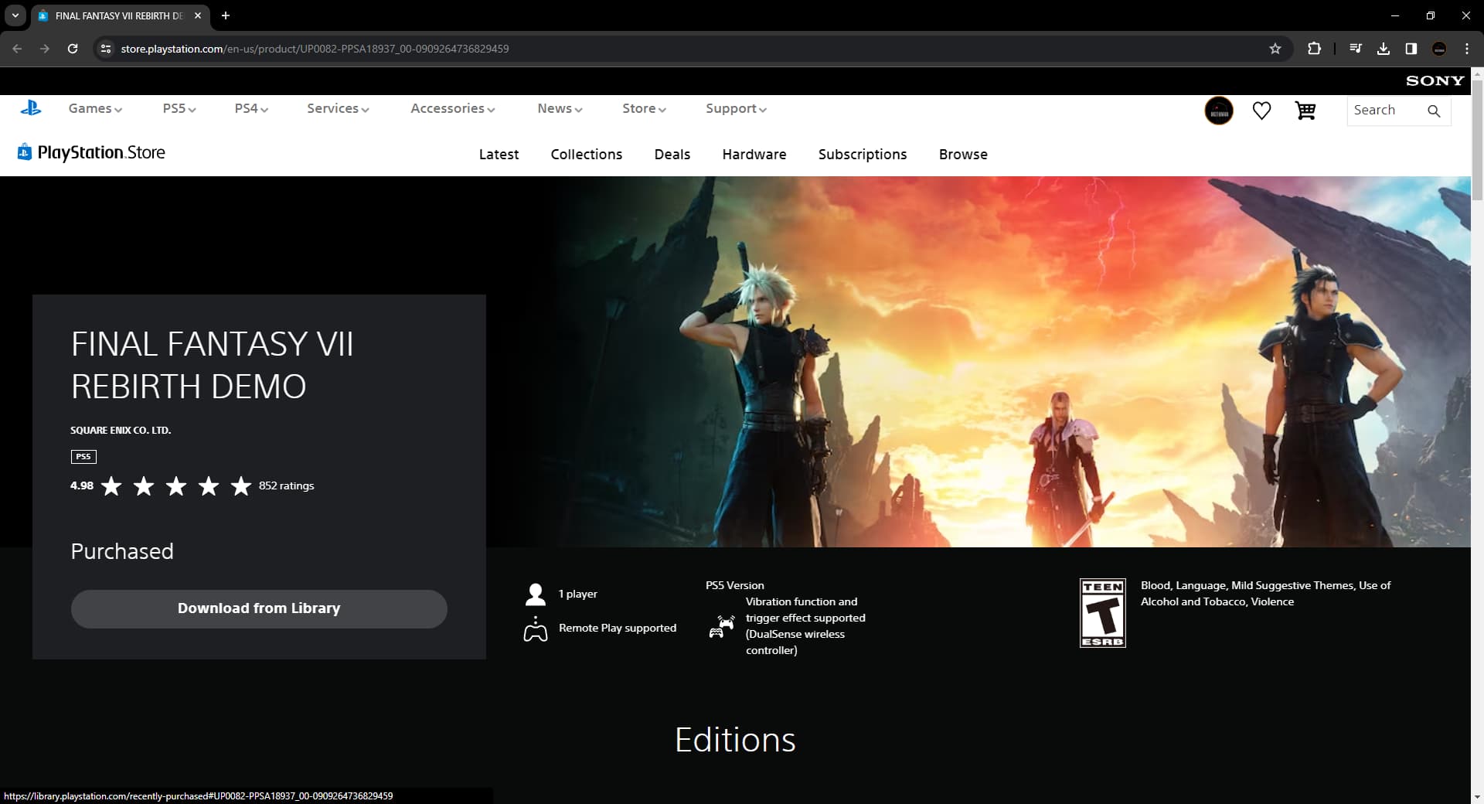Open the PlayStation Store home link
The height and width of the screenshot is (804, 1484).
click(x=91, y=152)
